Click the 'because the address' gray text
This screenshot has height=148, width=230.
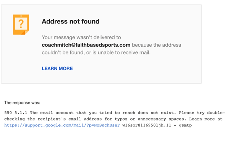coord(156,45)
